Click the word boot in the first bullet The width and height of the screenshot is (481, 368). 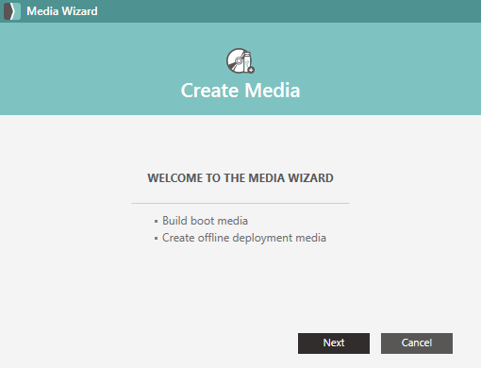[x=203, y=221]
